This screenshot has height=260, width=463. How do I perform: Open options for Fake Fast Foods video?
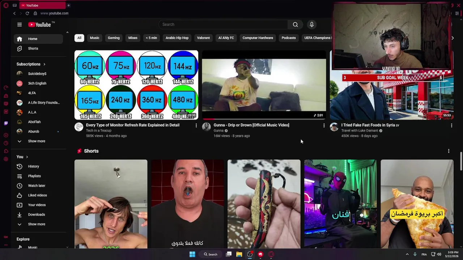451,125
